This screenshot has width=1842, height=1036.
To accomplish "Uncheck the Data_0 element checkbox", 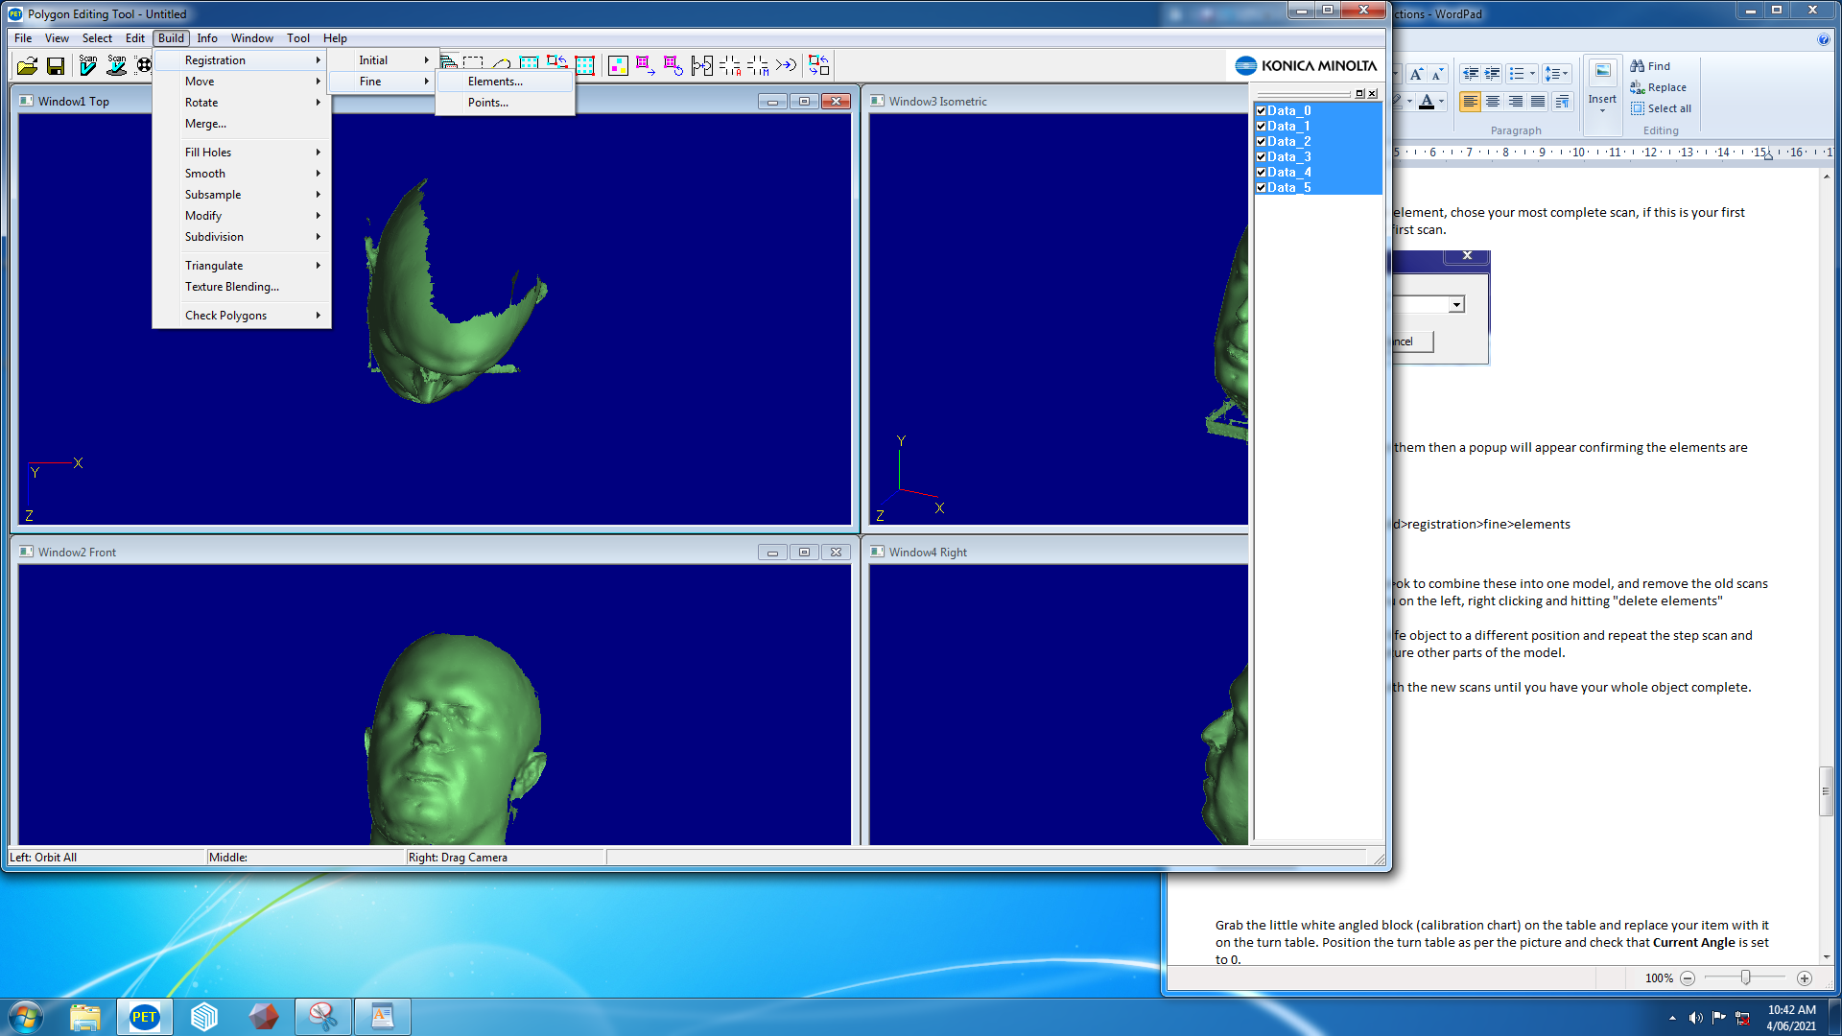I will coord(1262,111).
